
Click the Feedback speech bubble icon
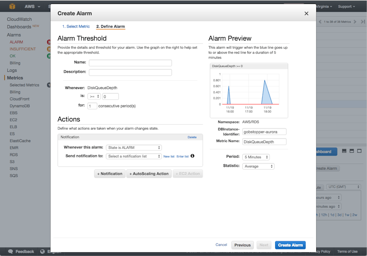point(10,251)
